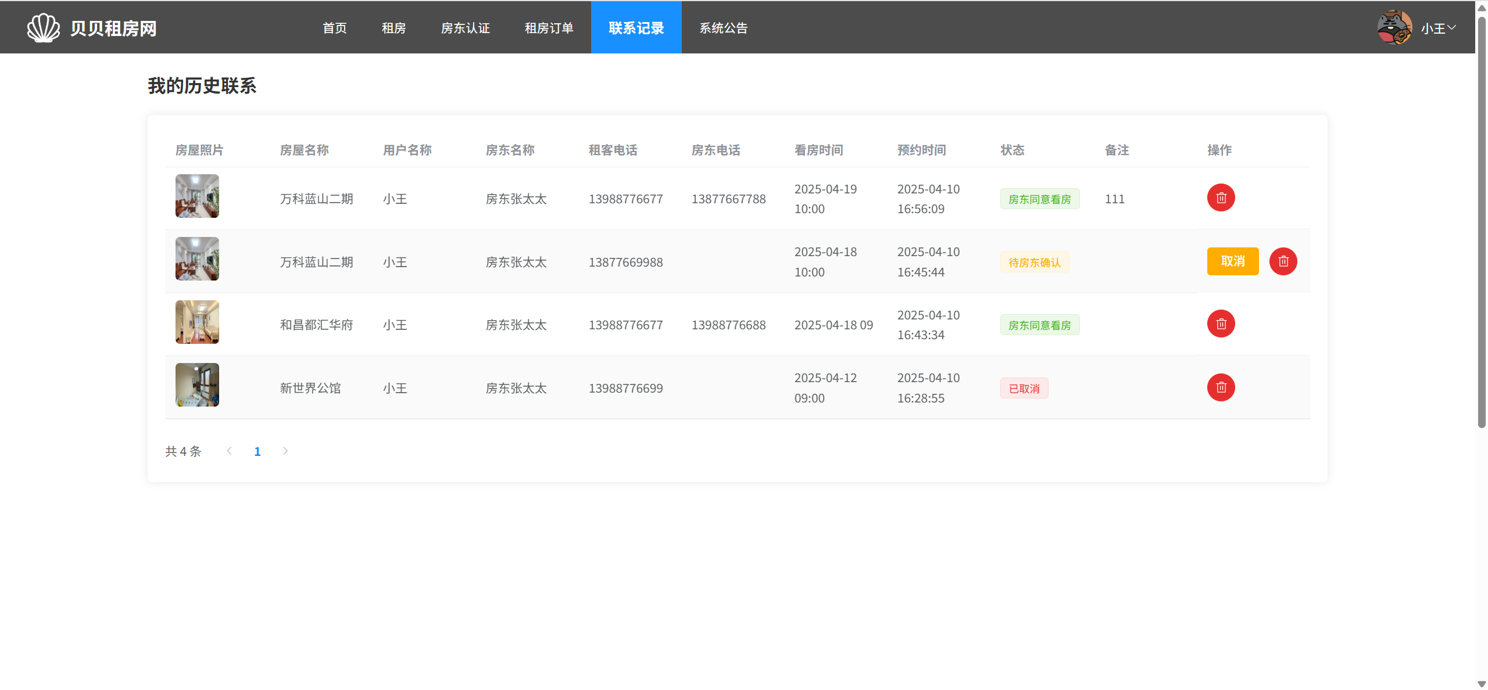Open 系统公告 in the navbar
Viewport: 1488px width, 690px height.
(x=723, y=28)
